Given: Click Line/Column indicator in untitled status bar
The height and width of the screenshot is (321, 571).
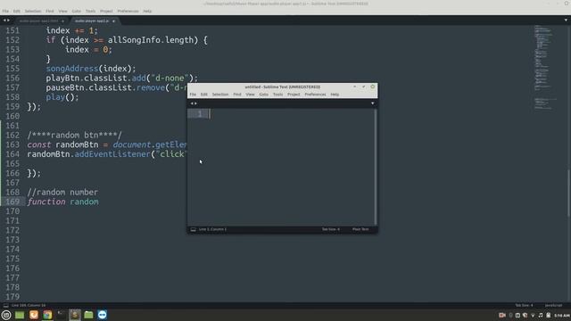Looking at the screenshot, I should click(212, 229).
